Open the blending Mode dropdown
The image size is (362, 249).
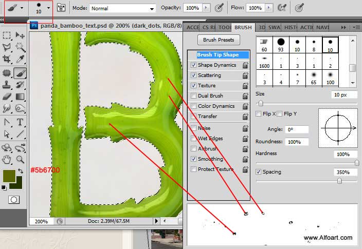[122, 9]
